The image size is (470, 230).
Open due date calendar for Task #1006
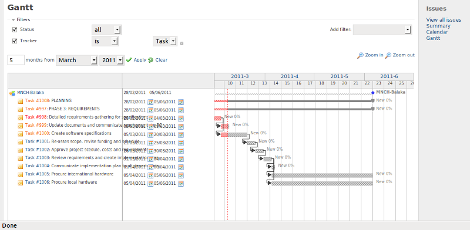coord(181,183)
